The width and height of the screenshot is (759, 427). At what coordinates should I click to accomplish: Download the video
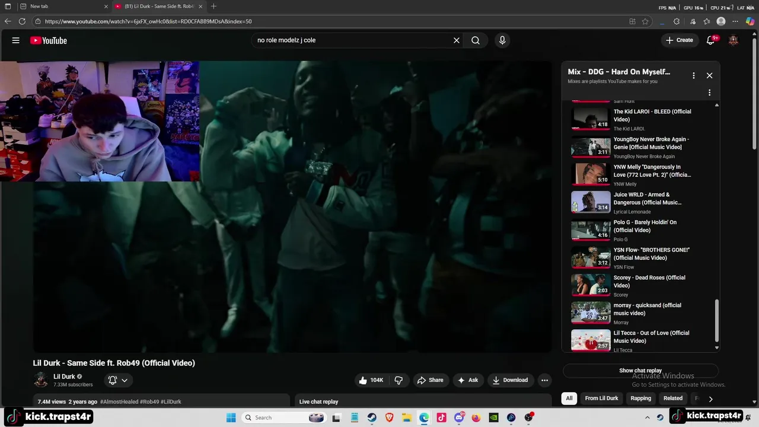tap(510, 380)
